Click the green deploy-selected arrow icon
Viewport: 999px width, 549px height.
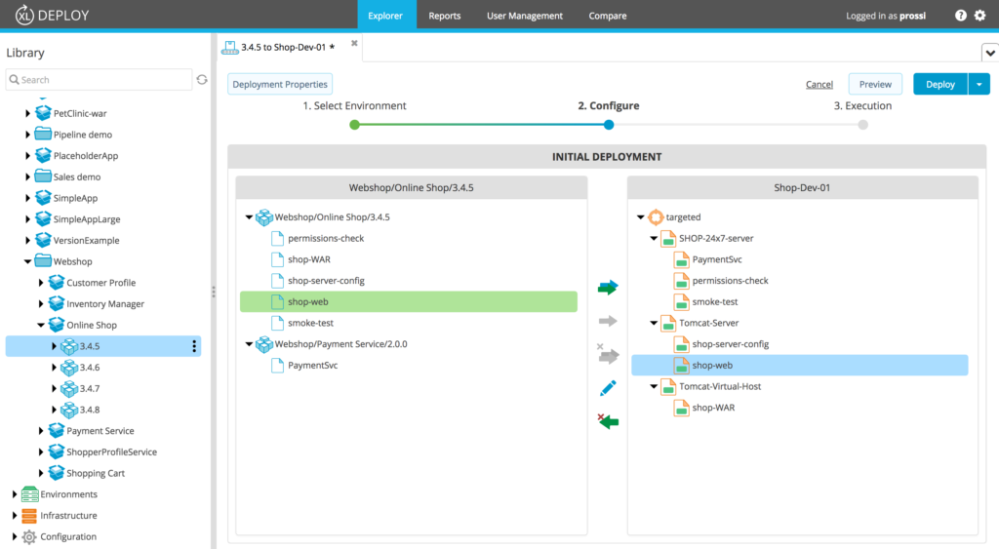pos(608,288)
